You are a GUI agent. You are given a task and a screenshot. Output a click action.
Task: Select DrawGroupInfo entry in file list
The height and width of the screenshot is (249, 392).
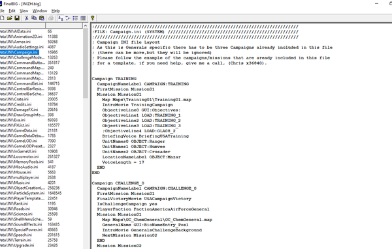click(22, 115)
